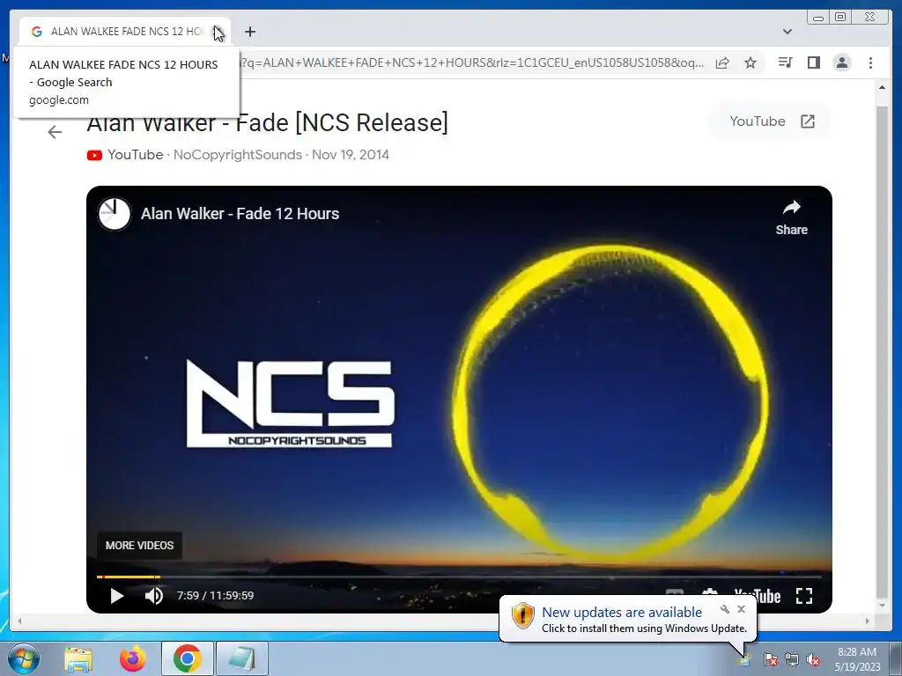Open File Explorer from taskbar
Image resolution: width=902 pixels, height=676 pixels.
tap(78, 658)
